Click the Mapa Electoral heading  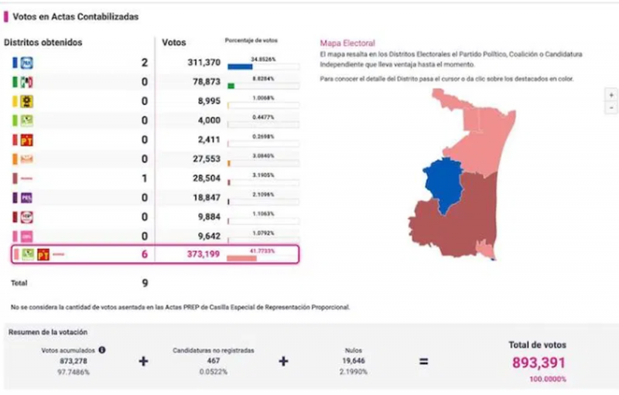[347, 44]
